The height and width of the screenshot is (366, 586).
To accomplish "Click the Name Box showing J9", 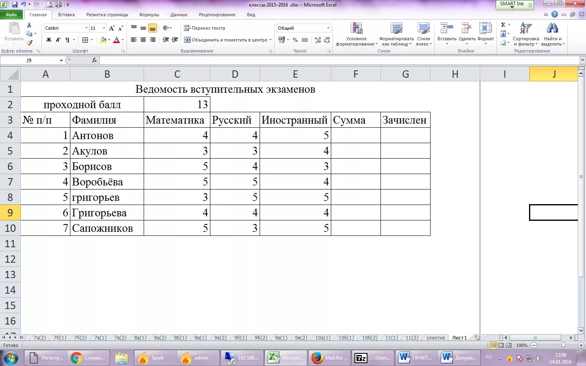I will tap(29, 60).
